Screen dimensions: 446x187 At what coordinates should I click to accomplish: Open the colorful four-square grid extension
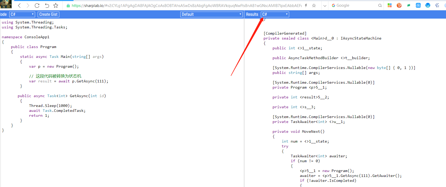click(x=390, y=5)
